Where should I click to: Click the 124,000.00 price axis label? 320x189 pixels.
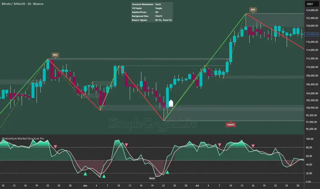[x=312, y=10]
